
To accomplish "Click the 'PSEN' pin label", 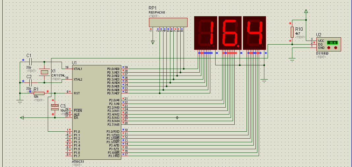I will [x=78, y=111].
